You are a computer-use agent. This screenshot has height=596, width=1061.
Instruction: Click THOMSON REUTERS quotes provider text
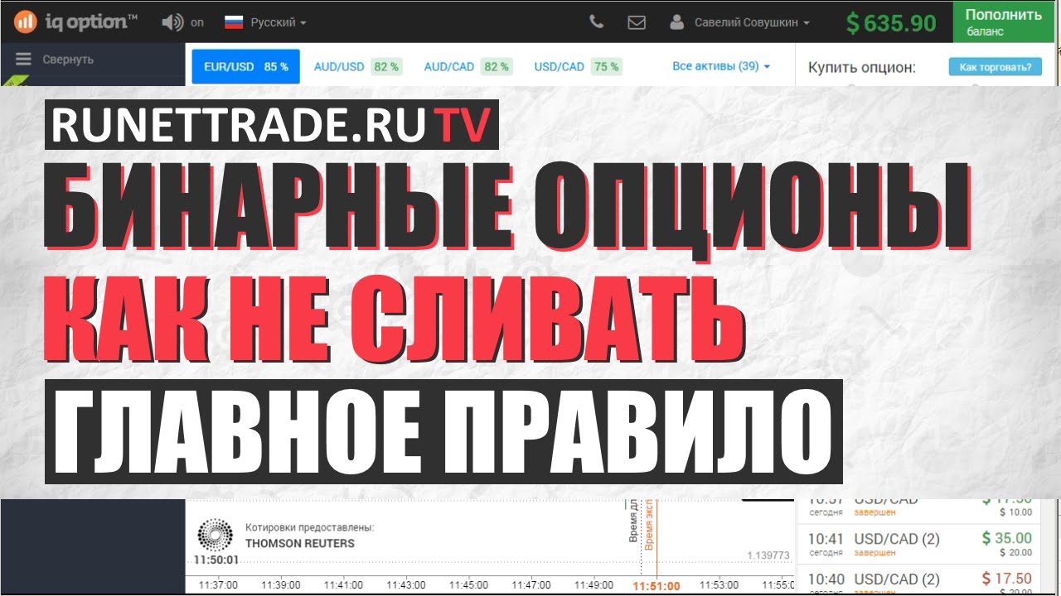[299, 544]
